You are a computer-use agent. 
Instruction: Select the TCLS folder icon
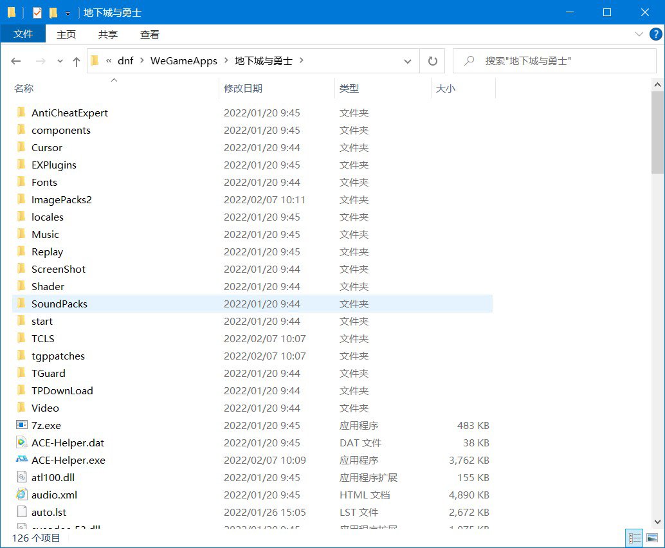tap(21, 338)
